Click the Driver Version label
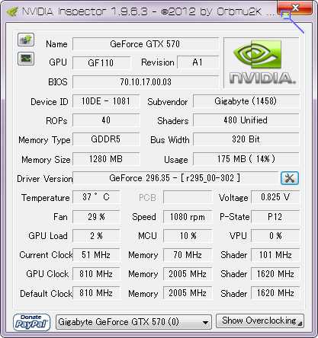The height and width of the screenshot is (338, 318). (45, 179)
